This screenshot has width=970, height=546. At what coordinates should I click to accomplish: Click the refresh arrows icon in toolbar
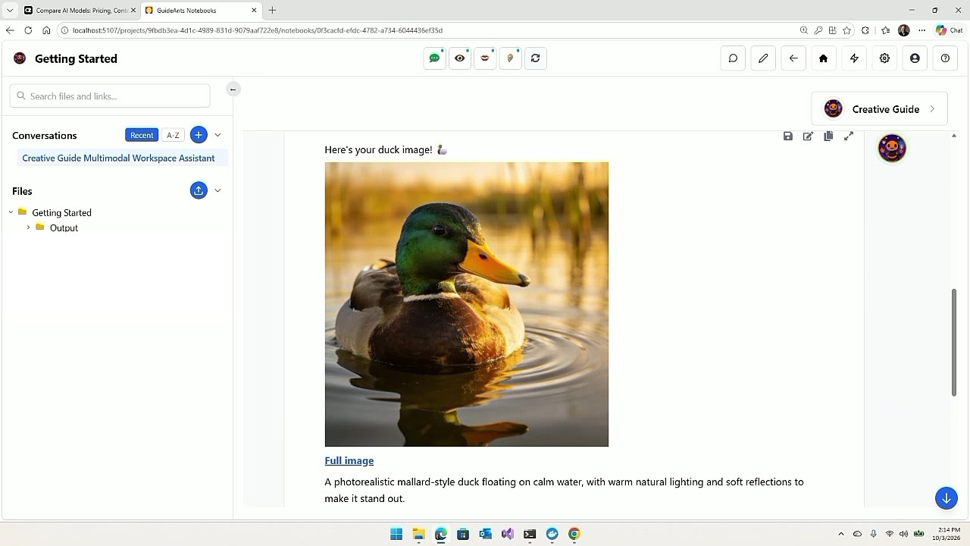click(x=535, y=58)
